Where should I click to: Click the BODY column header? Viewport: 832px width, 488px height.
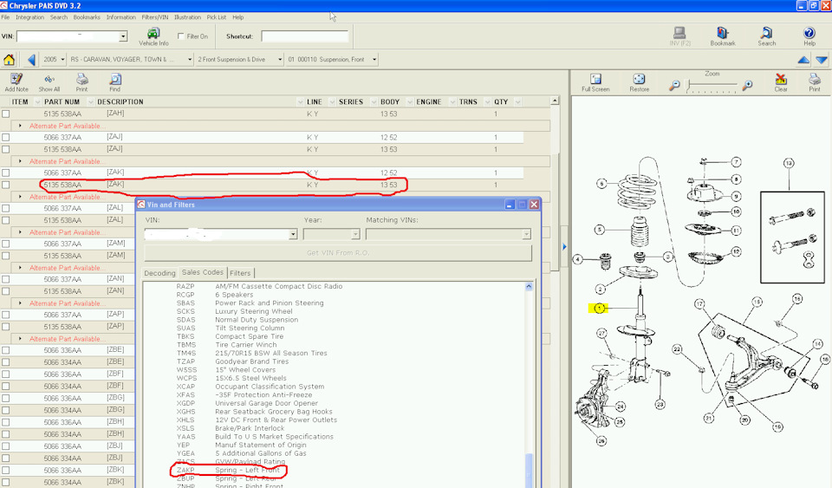390,101
